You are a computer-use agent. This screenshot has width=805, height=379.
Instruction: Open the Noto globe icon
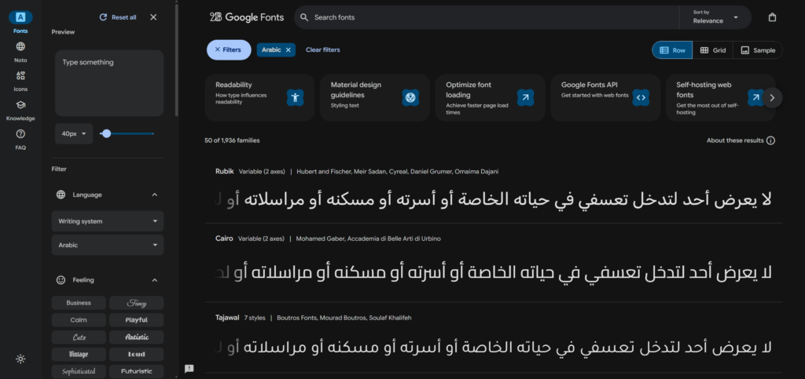click(x=20, y=46)
